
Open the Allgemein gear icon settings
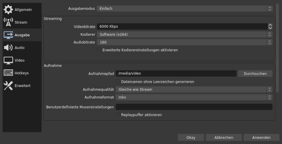pyautogui.click(x=8, y=10)
